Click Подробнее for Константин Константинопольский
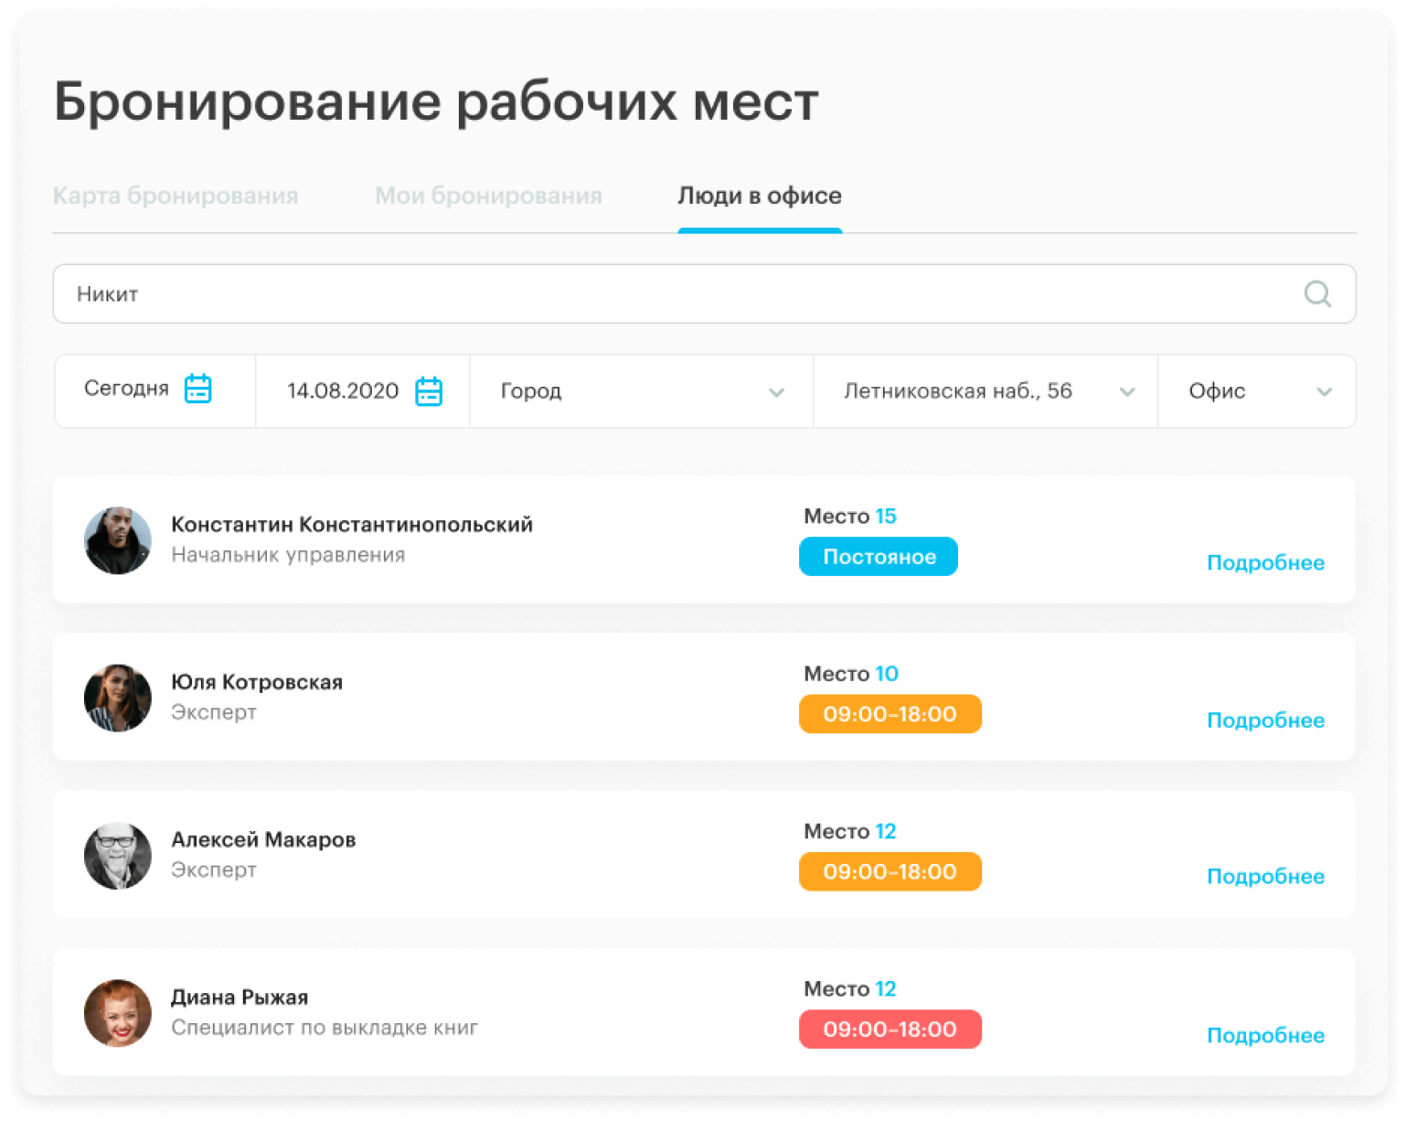Viewport: 1406px width, 1121px height. pos(1265,562)
